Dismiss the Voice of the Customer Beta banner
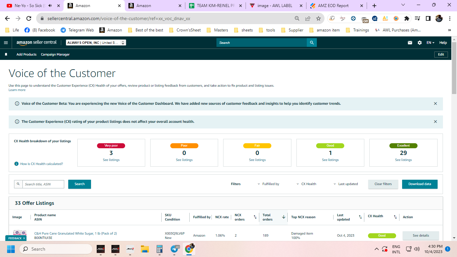Screen dimensions: 457x257 click(x=435, y=104)
